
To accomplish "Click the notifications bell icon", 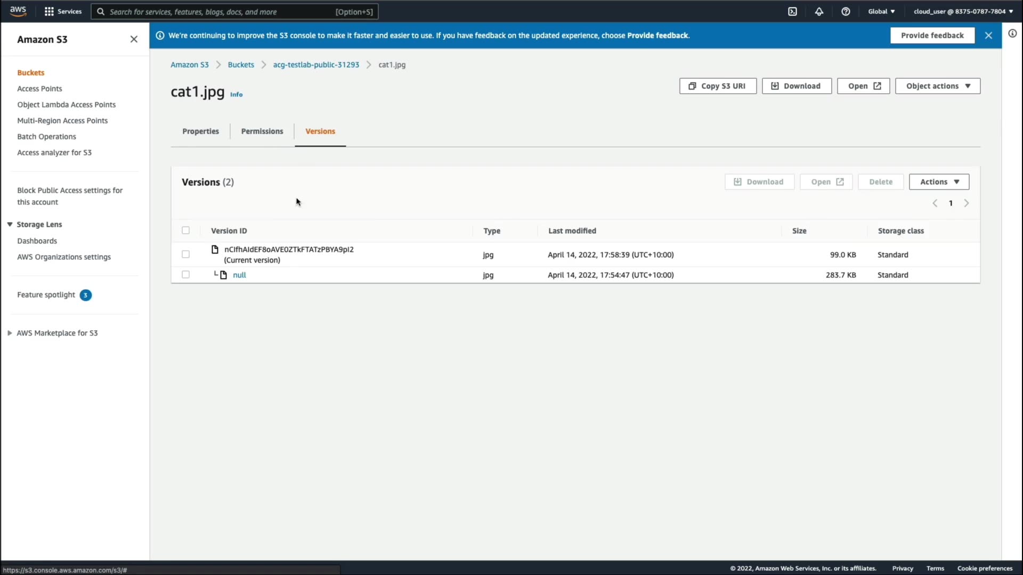I will (819, 12).
